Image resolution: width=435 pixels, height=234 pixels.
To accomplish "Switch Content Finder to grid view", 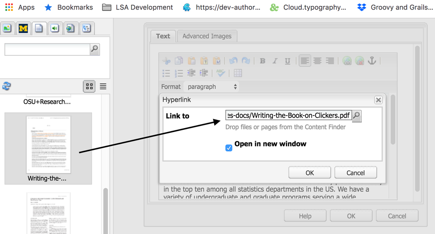I will pos(89,86).
